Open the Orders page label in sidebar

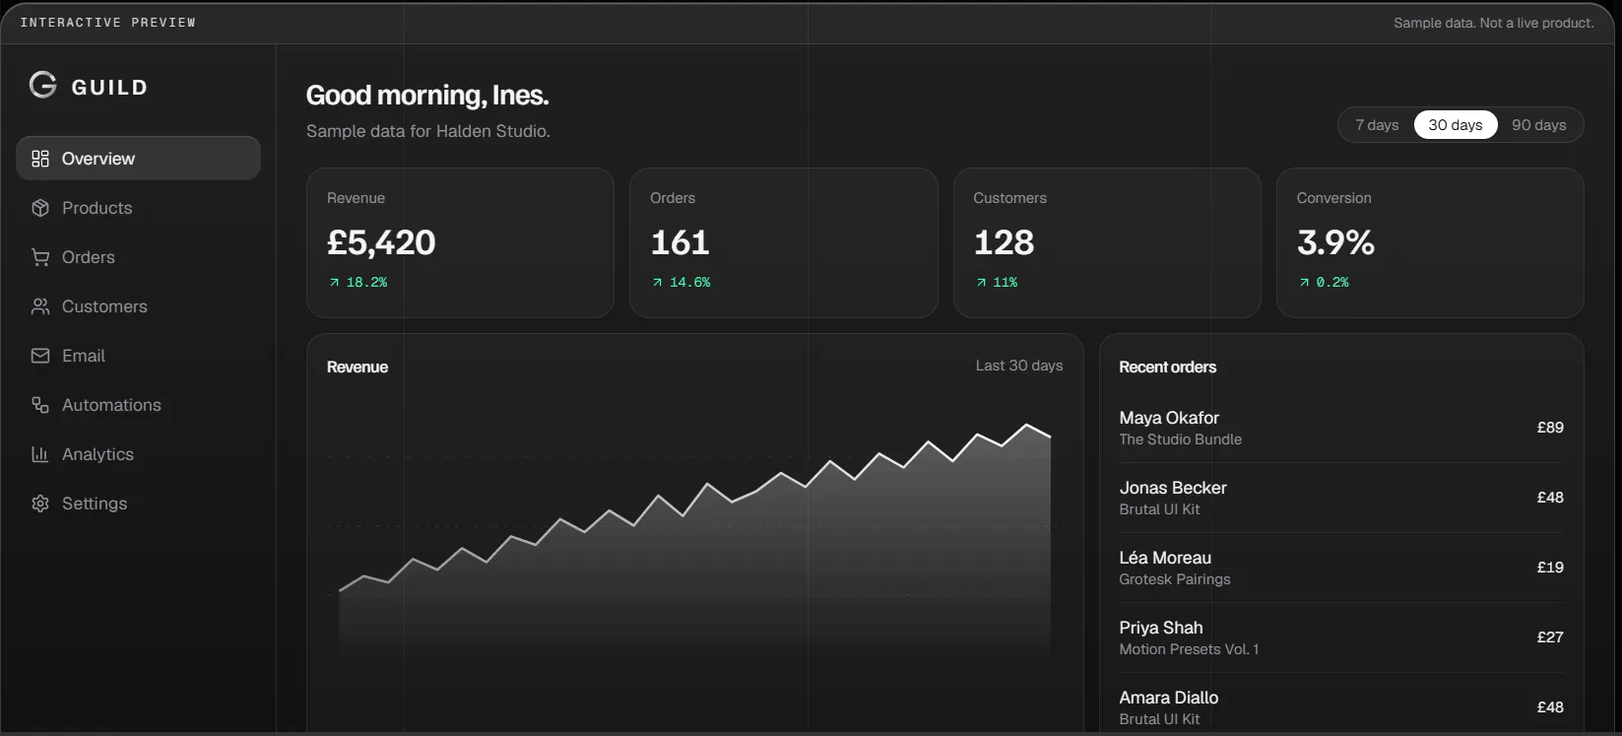(89, 257)
